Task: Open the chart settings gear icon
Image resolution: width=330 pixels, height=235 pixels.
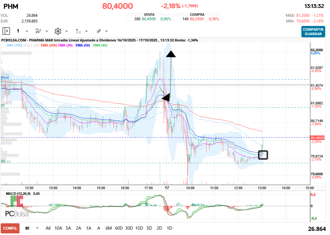Action: 58,31
